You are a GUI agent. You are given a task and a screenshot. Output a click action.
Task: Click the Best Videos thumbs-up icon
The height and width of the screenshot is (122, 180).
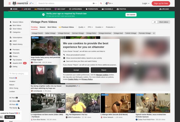[11, 25]
